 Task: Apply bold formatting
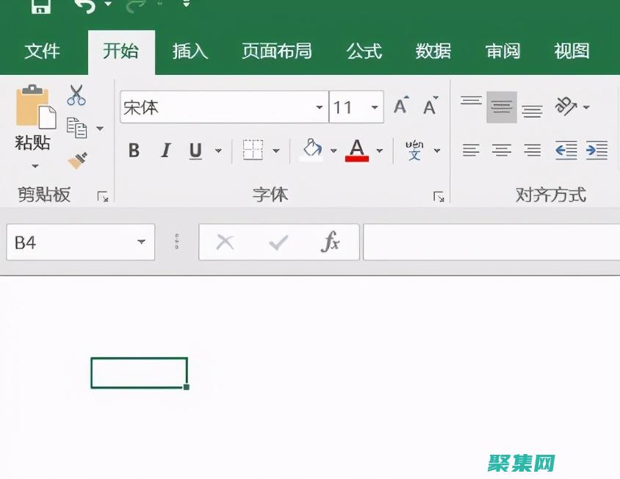133,151
